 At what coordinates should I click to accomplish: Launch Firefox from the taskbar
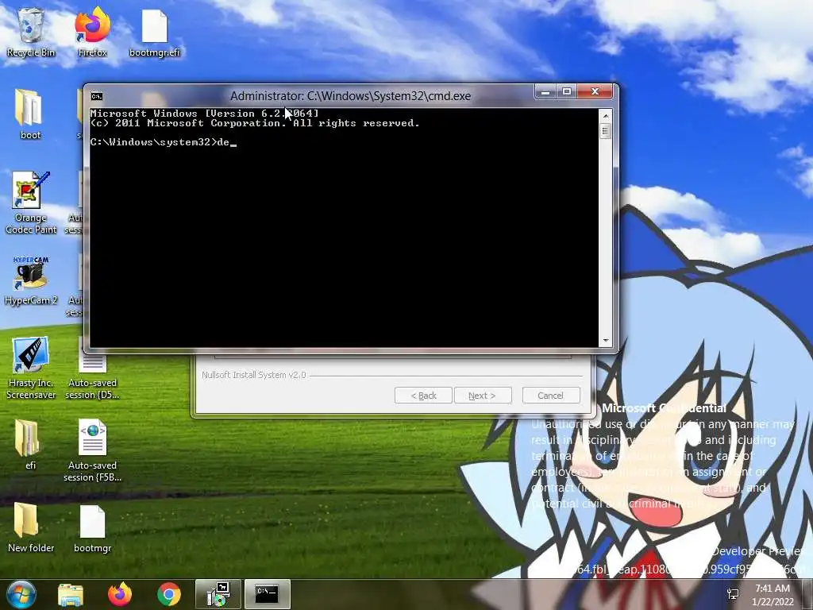click(120, 594)
